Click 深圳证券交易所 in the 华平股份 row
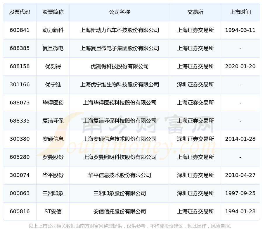The width and height of the screenshot is (263, 234). [195, 175]
